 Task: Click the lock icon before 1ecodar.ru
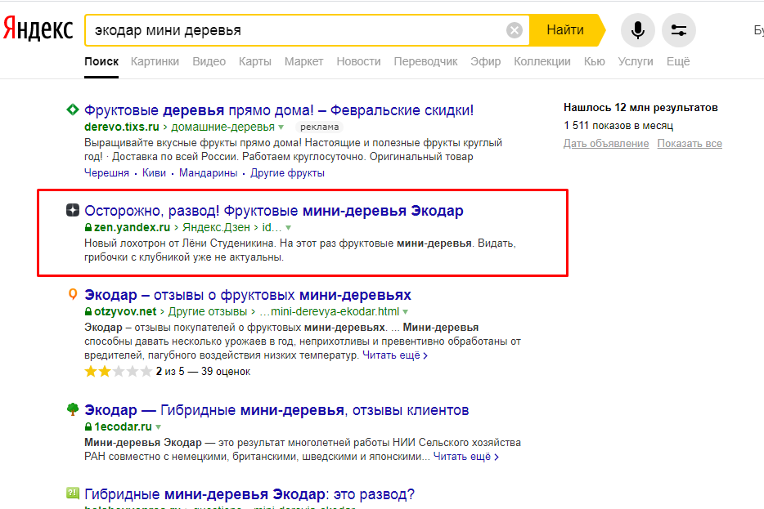point(88,426)
